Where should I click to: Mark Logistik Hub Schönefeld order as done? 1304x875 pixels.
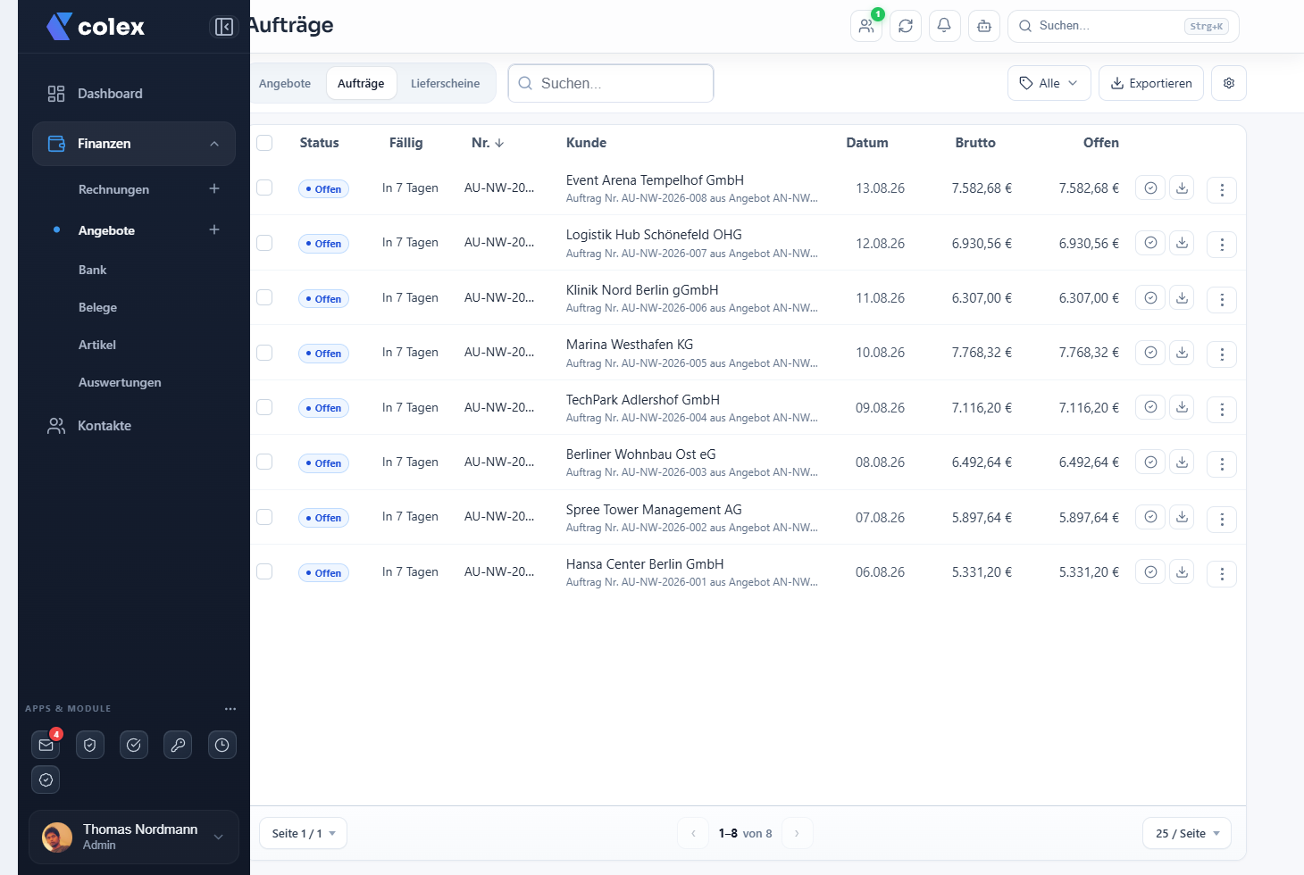pyautogui.click(x=1150, y=243)
